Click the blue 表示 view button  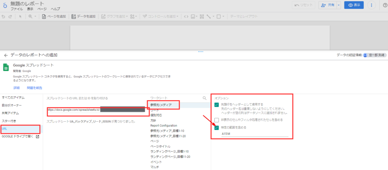354,5
